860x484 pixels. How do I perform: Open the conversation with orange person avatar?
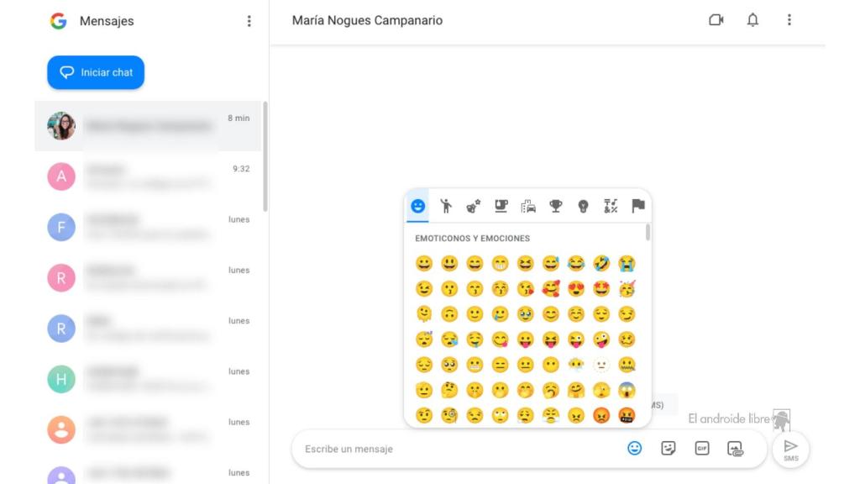tap(148, 429)
